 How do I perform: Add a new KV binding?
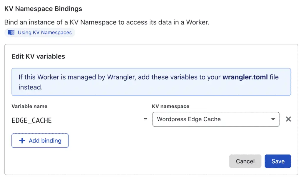pos(40,141)
